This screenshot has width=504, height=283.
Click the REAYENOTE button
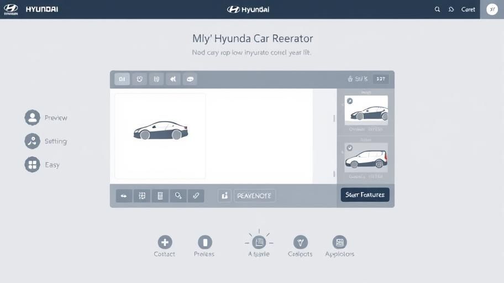click(254, 196)
